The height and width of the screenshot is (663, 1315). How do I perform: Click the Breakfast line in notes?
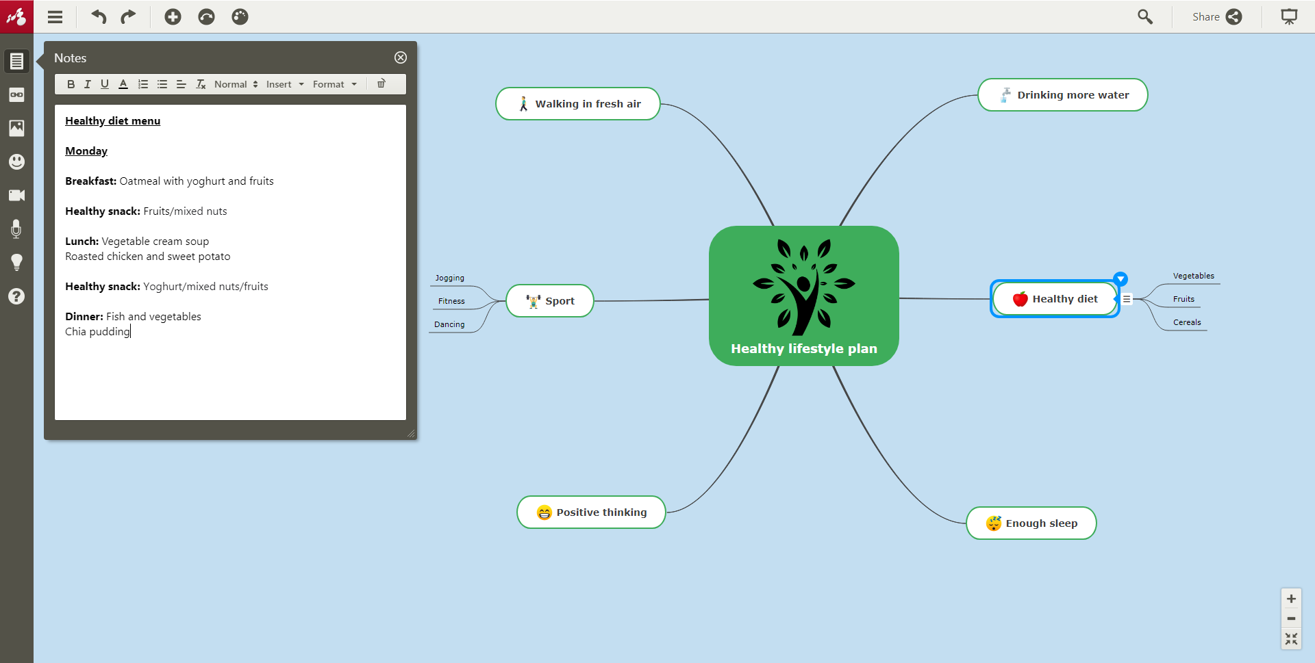click(x=169, y=181)
